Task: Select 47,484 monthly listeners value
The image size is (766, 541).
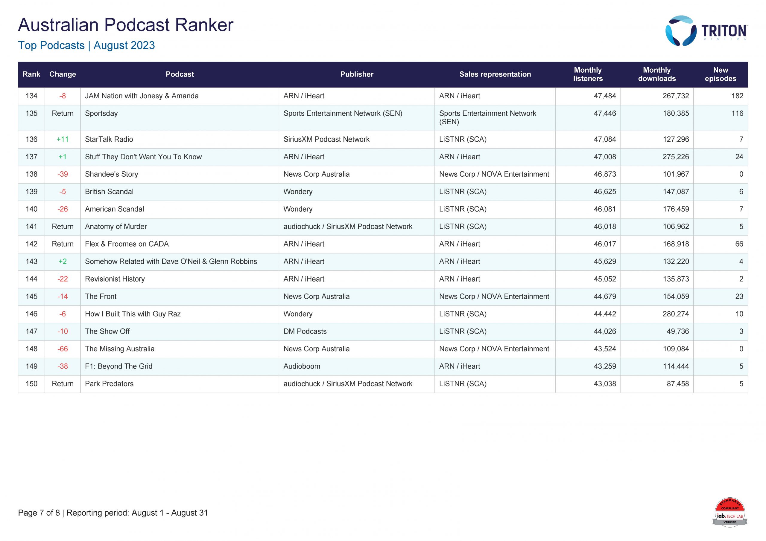Action: 605,96
